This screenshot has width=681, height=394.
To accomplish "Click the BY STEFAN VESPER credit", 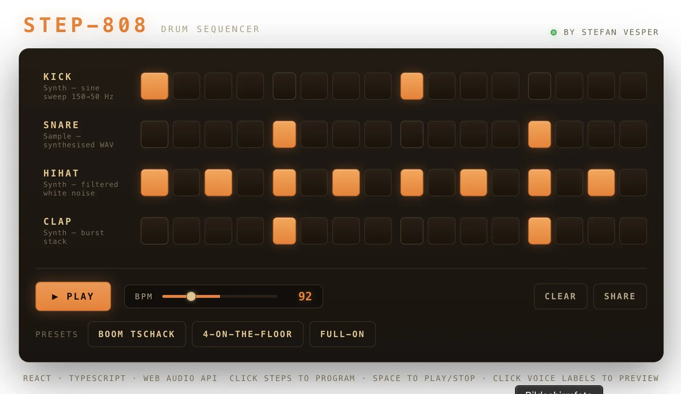I will (x=611, y=32).
